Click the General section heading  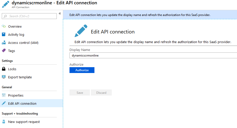point(7,87)
